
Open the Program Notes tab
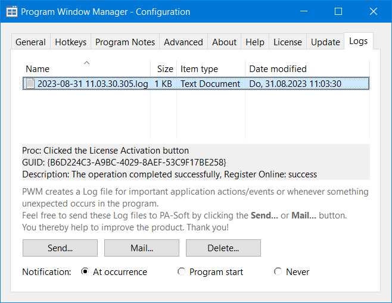click(125, 42)
